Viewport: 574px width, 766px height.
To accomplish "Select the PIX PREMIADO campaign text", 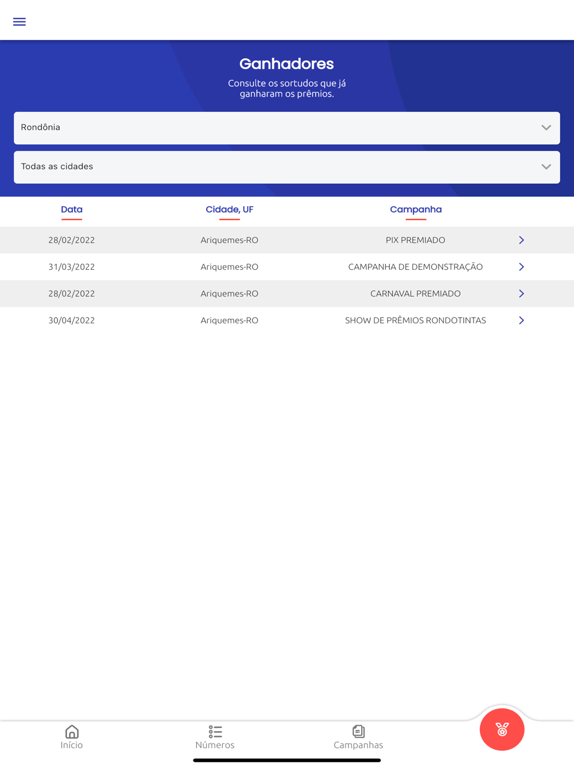I will click(416, 240).
